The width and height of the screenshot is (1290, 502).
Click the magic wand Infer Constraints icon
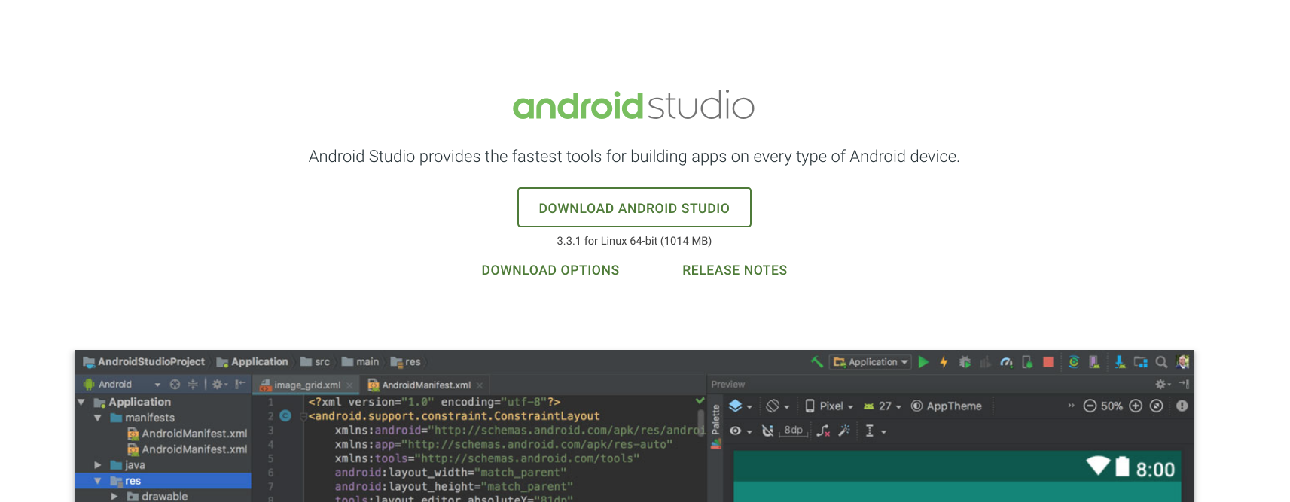(844, 431)
